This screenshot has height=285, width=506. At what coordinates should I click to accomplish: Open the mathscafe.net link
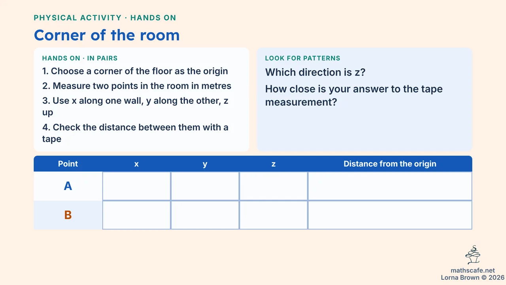[x=473, y=271]
